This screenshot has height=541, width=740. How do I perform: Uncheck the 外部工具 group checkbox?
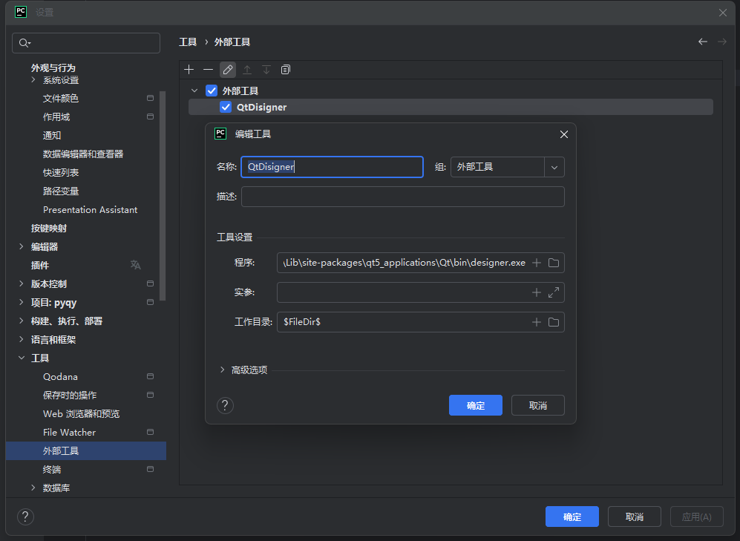(212, 91)
